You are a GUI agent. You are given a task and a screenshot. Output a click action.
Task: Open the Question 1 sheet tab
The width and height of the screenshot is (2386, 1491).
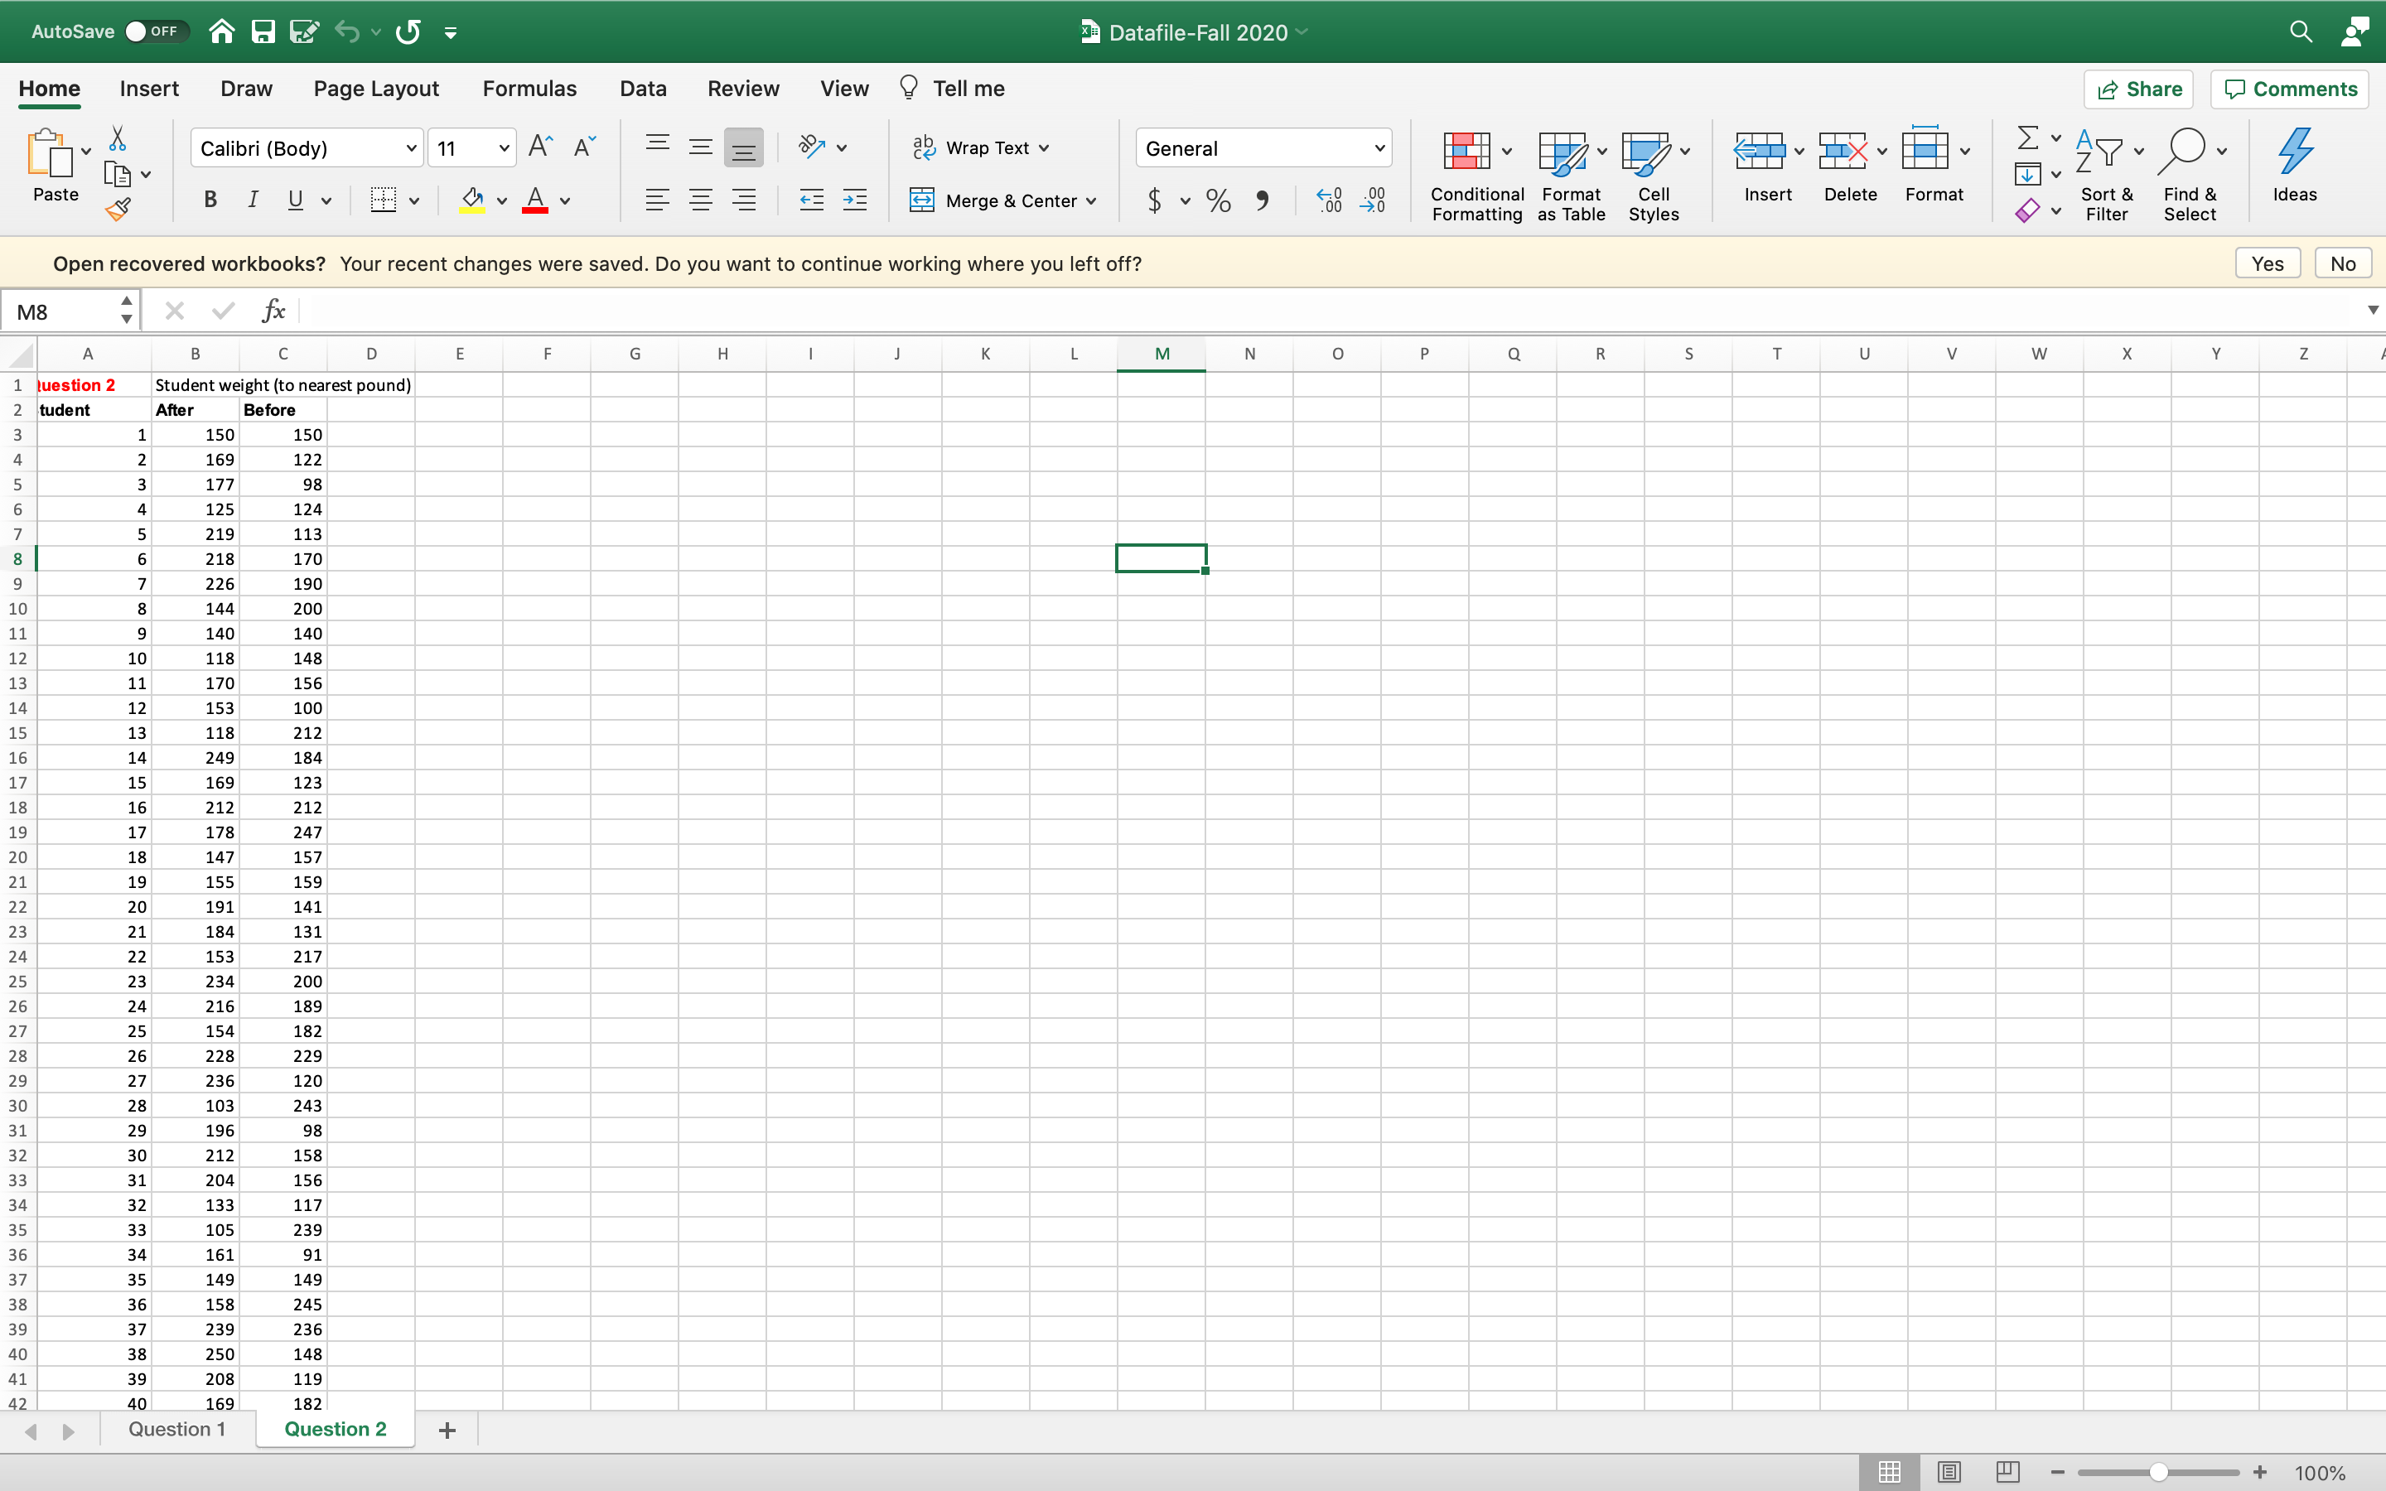(x=177, y=1429)
